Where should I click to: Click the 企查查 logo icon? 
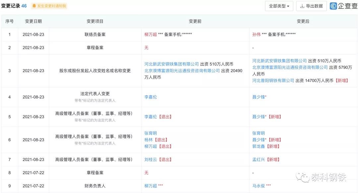click(x=333, y=6)
